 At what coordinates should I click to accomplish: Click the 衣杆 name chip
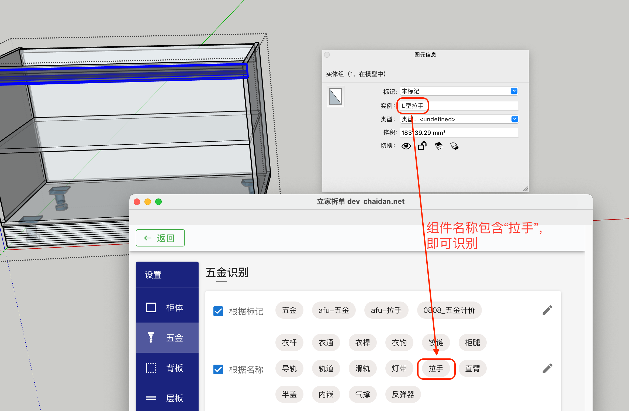pos(289,342)
